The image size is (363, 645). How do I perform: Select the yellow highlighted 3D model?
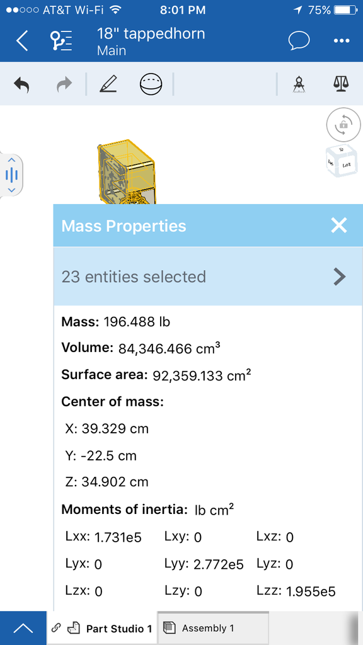pyautogui.click(x=126, y=172)
